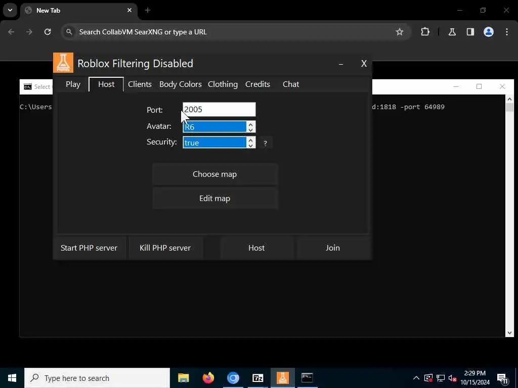The width and height of the screenshot is (518, 388).
Task: Select the New Tab browser tab
Action: pyautogui.click(x=79, y=11)
